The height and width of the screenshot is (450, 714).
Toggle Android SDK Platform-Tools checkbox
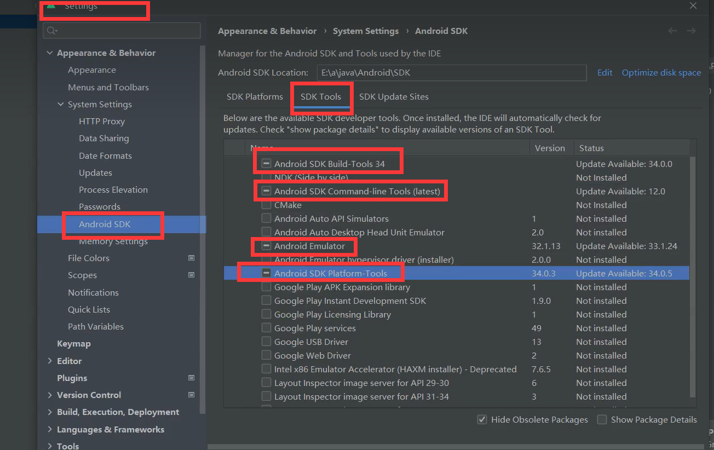[x=266, y=273]
